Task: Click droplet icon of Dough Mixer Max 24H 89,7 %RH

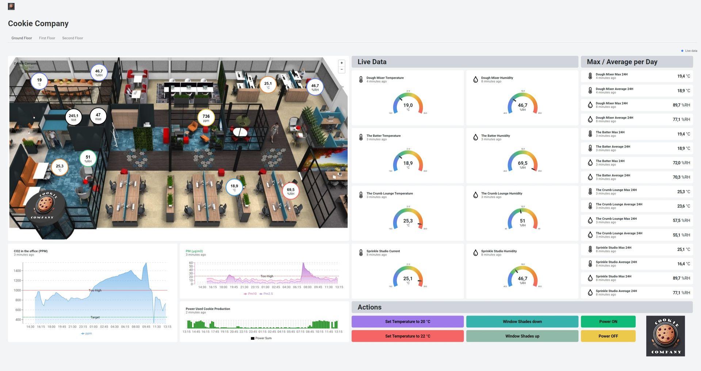Action: pos(590,105)
